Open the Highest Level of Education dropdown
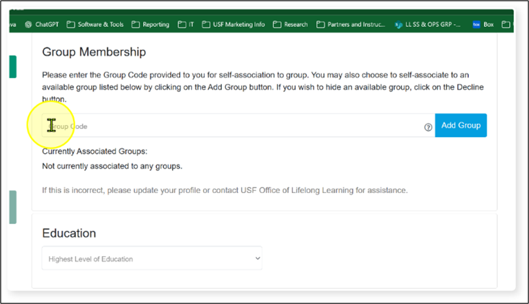 (x=152, y=258)
